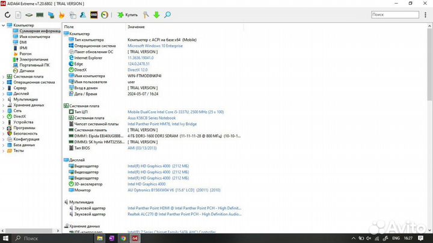Open the three-dot menu next to search
Viewport: 433px width, 243px height.
425,15
